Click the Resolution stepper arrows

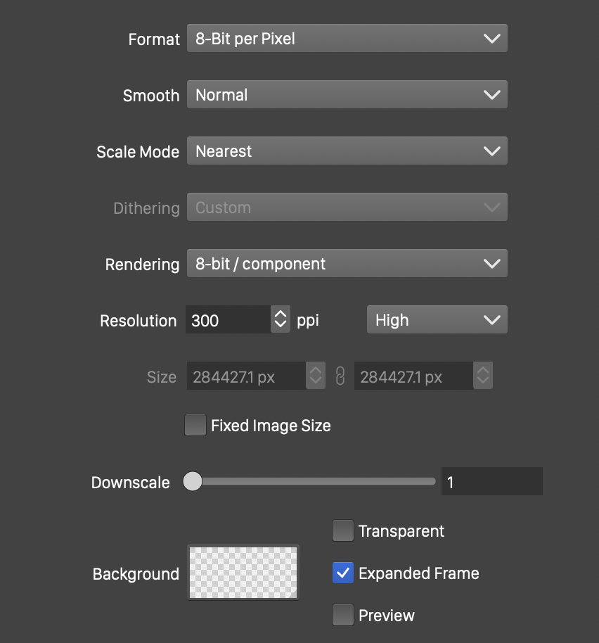(281, 320)
